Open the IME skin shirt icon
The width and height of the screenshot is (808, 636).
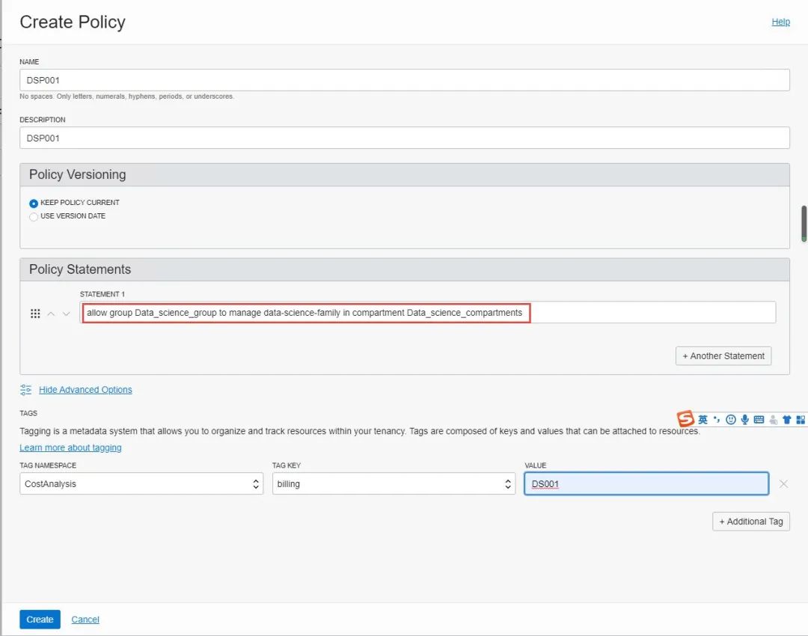(786, 420)
